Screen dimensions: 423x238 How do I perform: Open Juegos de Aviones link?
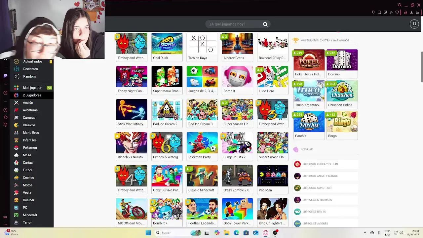point(326,223)
